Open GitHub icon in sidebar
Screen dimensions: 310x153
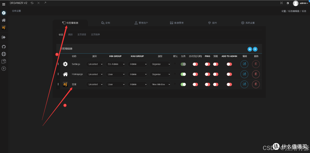pyautogui.click(x=4, y=47)
